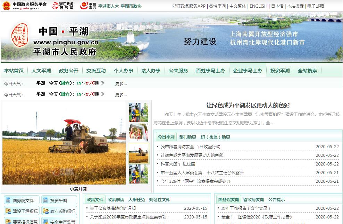Select the 政策解读 tab
The height and width of the screenshot is (224, 343).
pos(116,199)
